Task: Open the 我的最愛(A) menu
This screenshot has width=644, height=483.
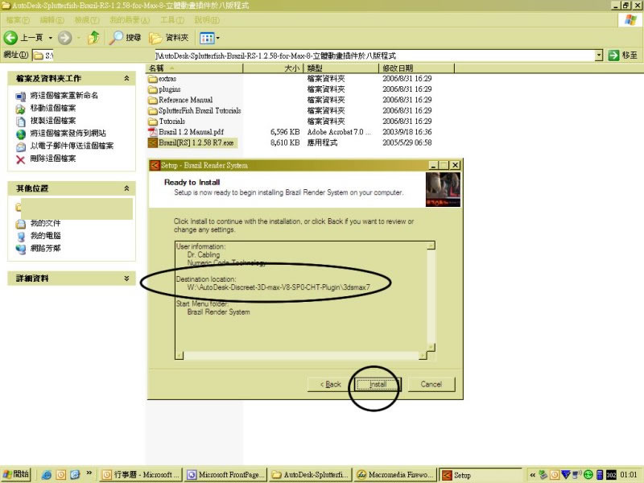Action: tap(130, 19)
